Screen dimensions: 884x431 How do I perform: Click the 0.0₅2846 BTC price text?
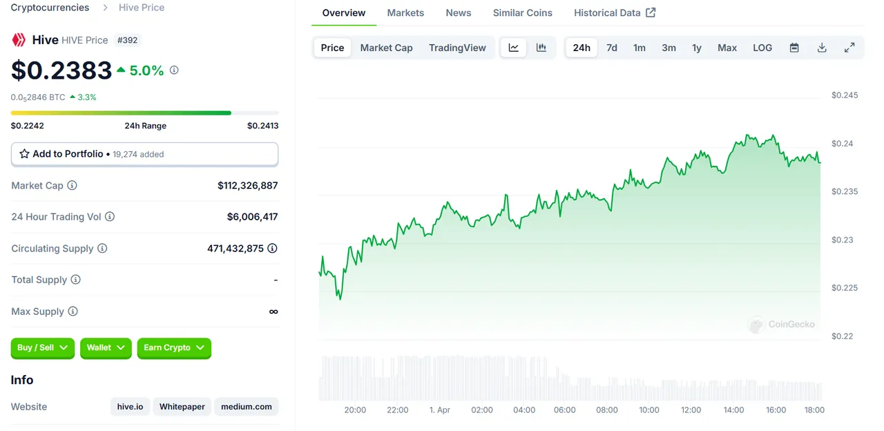point(38,97)
